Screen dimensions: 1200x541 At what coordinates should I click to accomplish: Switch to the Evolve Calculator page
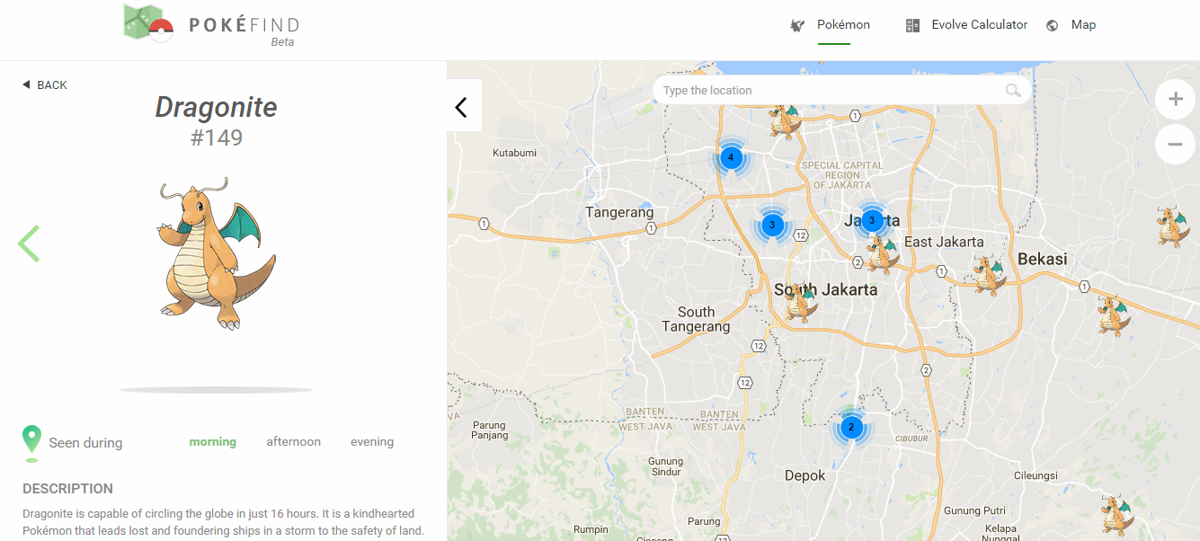point(979,25)
